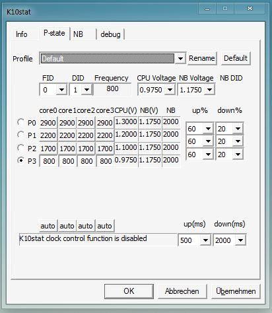This screenshot has width=272, height=313.
Task: Click the P3 NB value 2000
Action: 171,160
